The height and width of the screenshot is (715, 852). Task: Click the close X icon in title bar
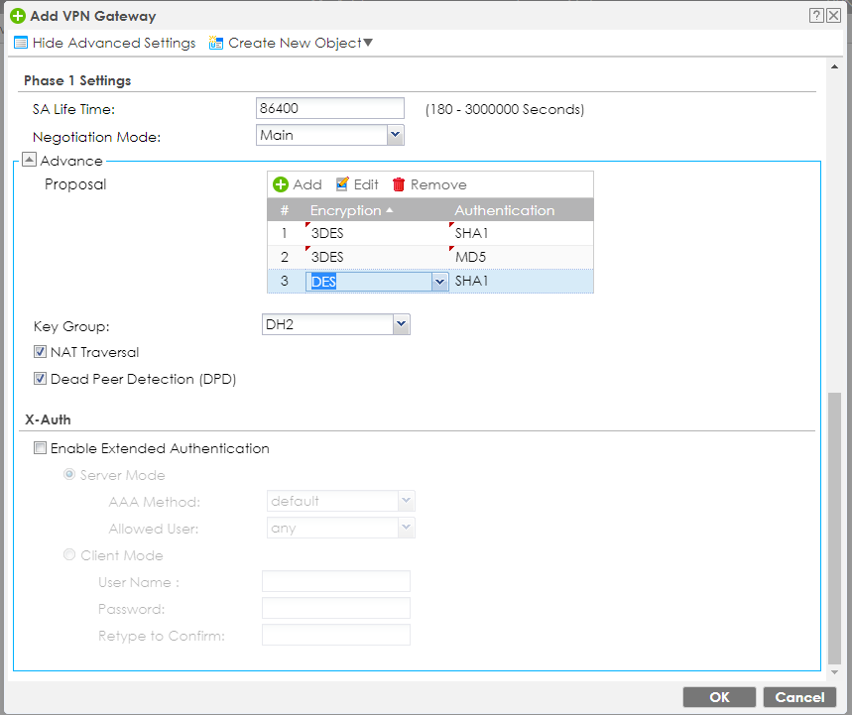(x=833, y=16)
